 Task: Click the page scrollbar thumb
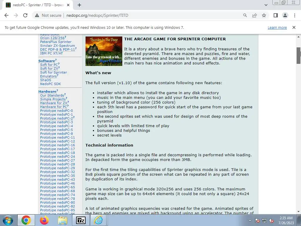(299, 56)
